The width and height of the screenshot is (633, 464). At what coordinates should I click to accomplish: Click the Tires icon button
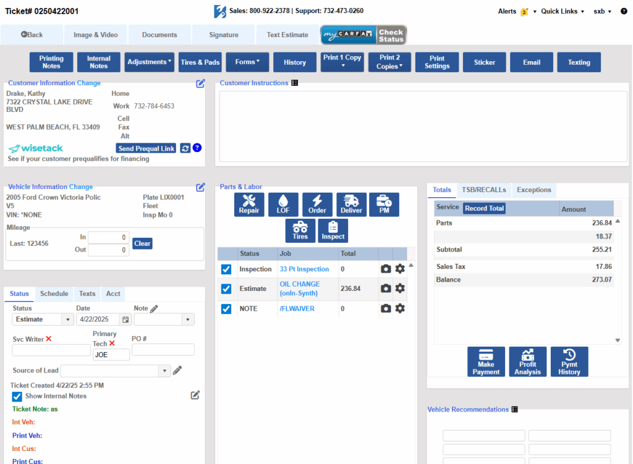300,230
